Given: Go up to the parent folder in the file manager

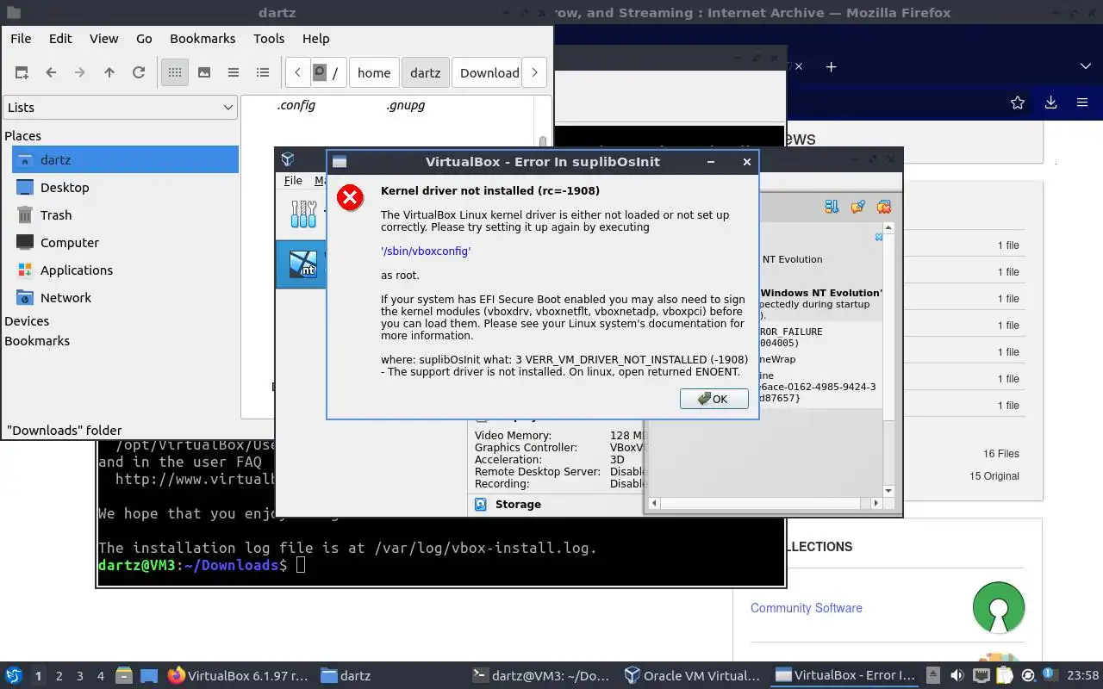Looking at the screenshot, I should pos(109,73).
